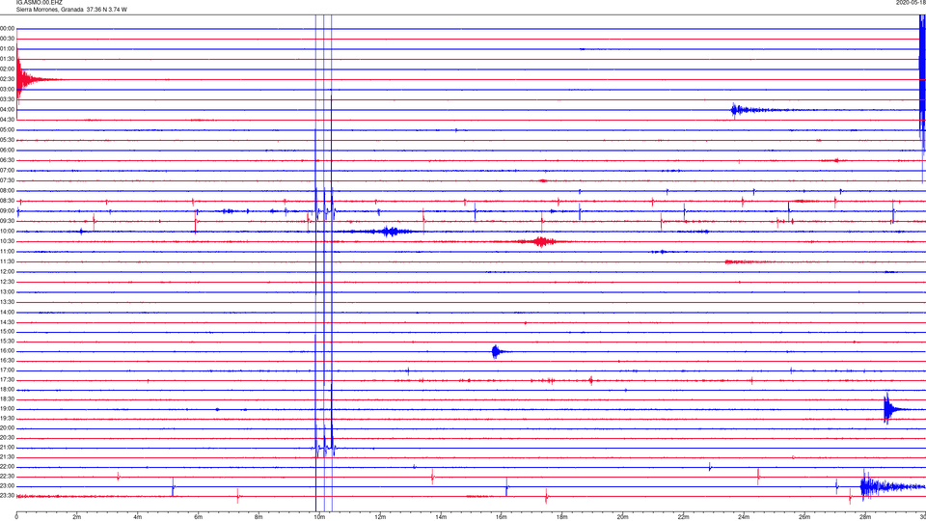Click the long blue event on 23:00 trace
The width and height of the screenshot is (926, 521).
[x=891, y=486]
